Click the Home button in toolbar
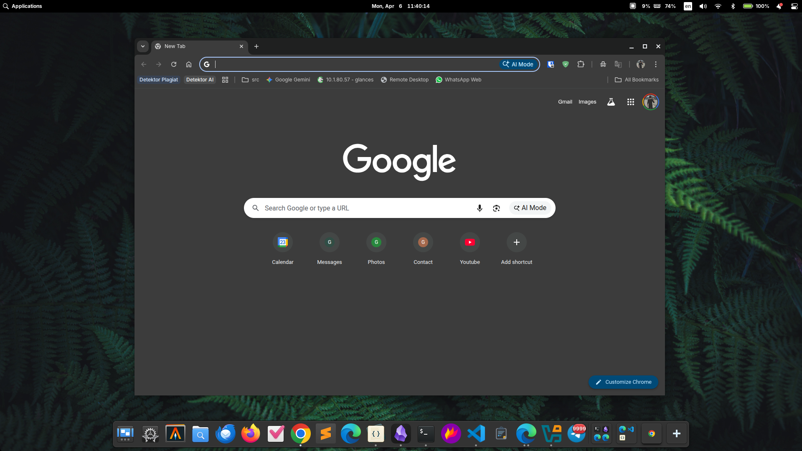Screen dimensions: 802x451 click(x=189, y=64)
